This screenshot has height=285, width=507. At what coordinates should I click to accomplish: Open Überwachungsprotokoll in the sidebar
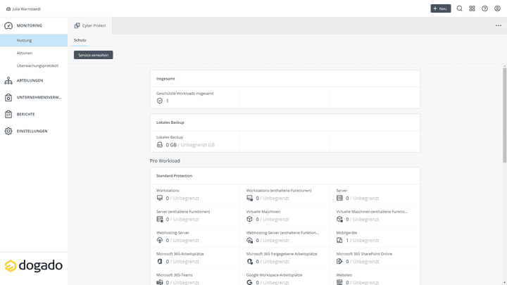(x=37, y=65)
